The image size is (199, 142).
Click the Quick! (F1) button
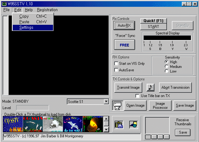(153, 21)
